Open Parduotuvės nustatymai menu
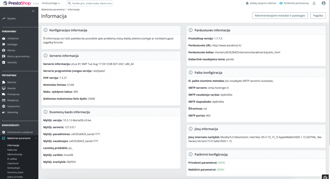Screen dimensions: 330x179 (x=20, y=132)
